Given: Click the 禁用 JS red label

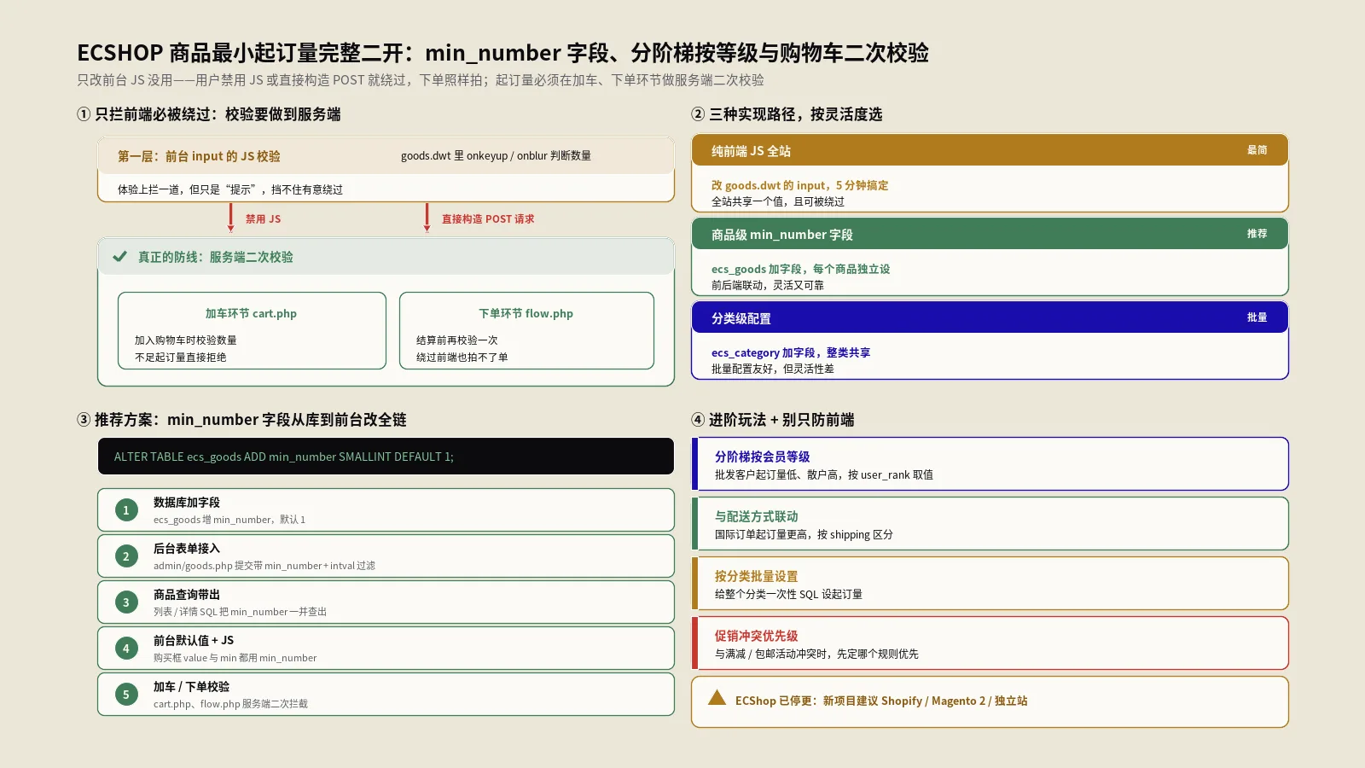Looking at the screenshot, I should point(263,219).
